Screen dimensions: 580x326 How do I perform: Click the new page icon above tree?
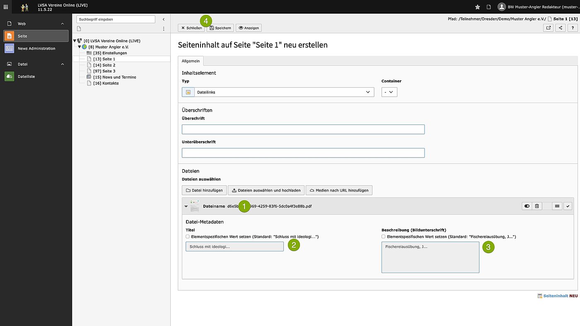[79, 29]
